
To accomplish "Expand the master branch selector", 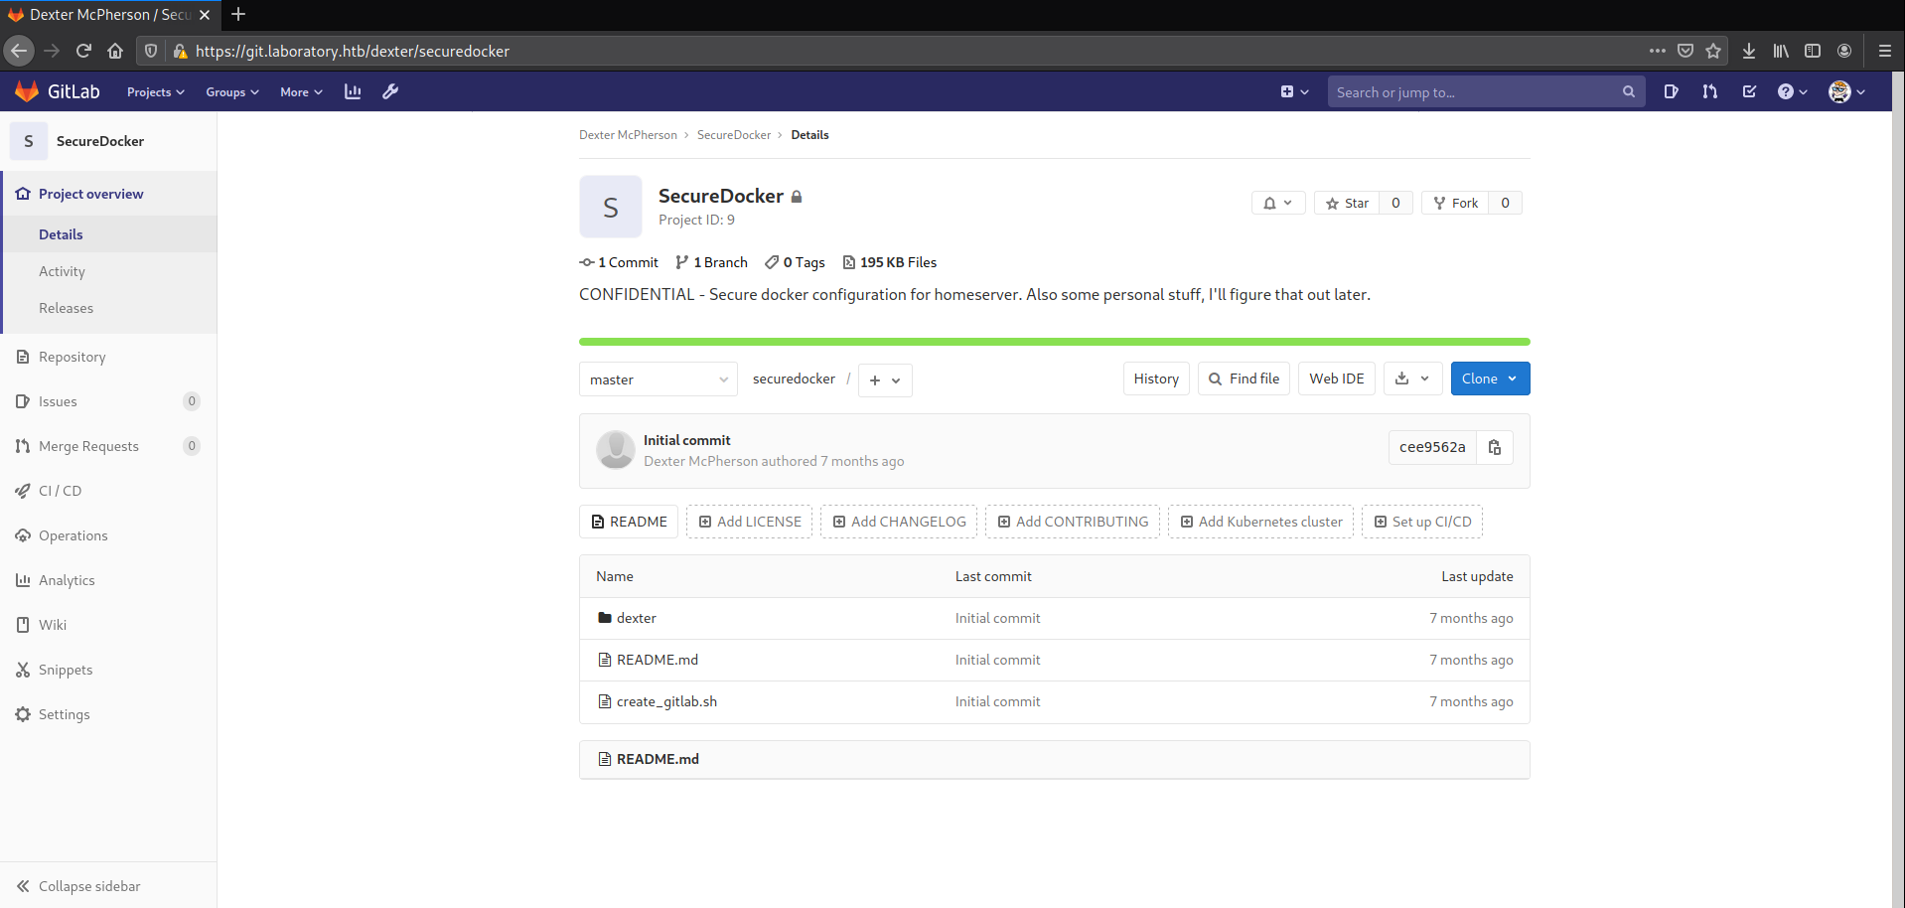I will [x=658, y=379].
